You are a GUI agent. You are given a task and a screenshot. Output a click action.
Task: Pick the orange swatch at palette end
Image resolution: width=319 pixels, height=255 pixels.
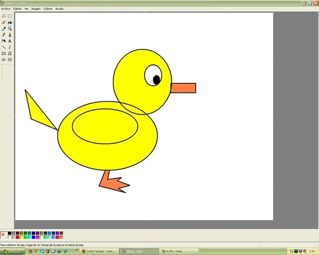[x=61, y=237]
